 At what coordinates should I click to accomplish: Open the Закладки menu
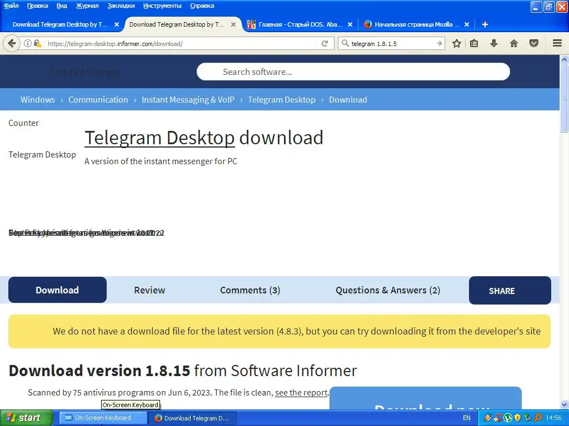tap(121, 6)
